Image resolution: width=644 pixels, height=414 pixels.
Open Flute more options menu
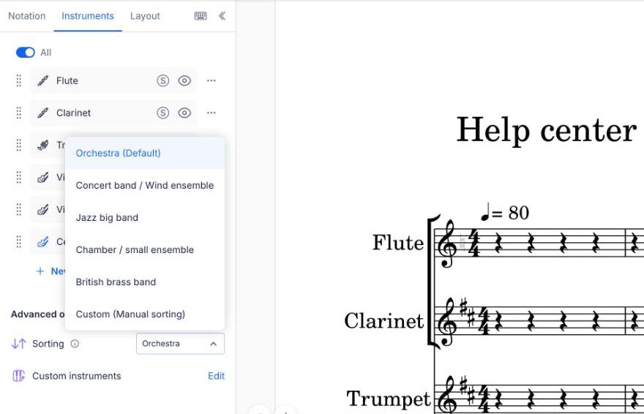211,80
